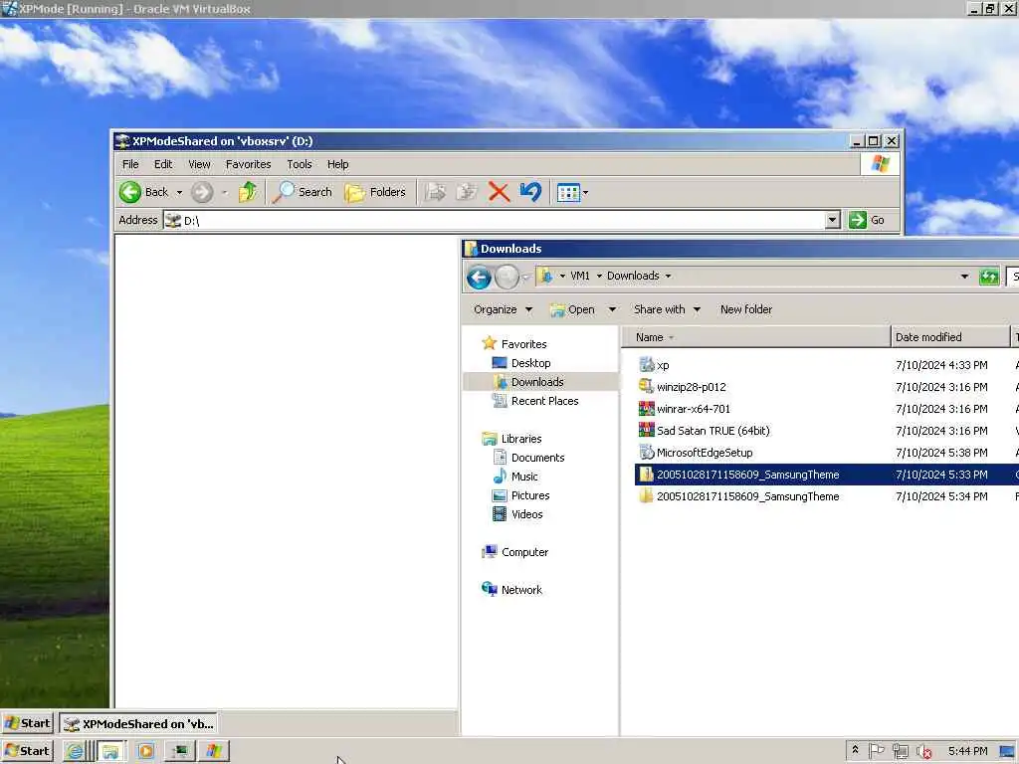Click the Back arrow in Downloads window
1019x764 pixels.
point(479,278)
